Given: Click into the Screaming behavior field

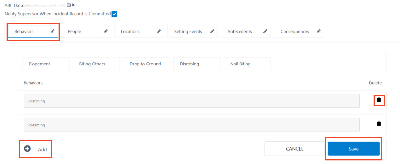Looking at the screenshot, I should (192, 125).
